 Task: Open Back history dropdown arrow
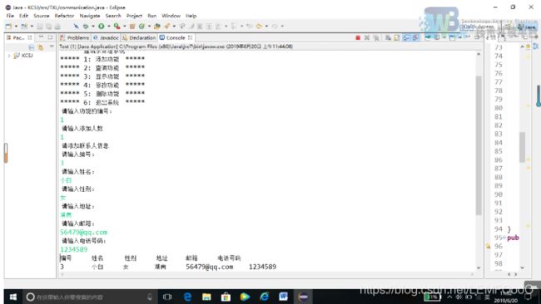(266, 27)
